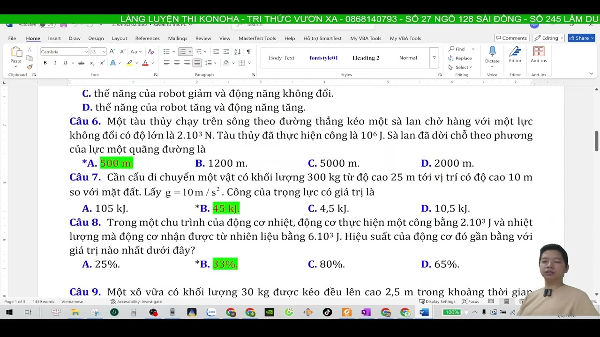Switch to the MasterTest Tools tab
The image size is (600, 337).
point(257,38)
